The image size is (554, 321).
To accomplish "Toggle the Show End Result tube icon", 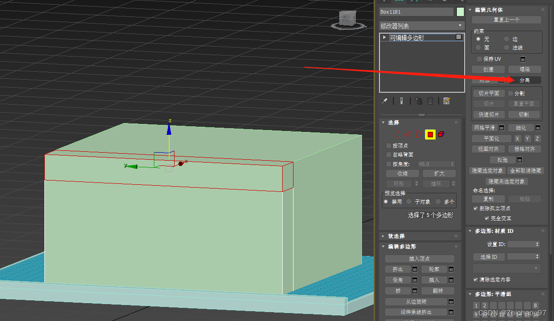I will [x=402, y=101].
